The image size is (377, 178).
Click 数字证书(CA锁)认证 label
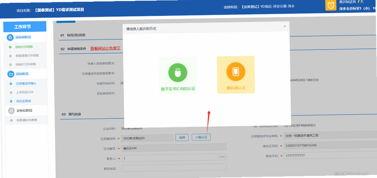(x=178, y=89)
